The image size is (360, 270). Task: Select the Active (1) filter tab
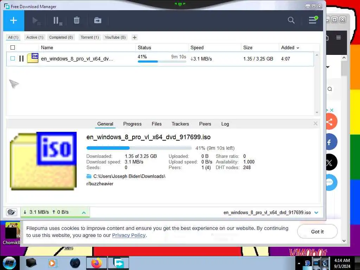click(35, 37)
